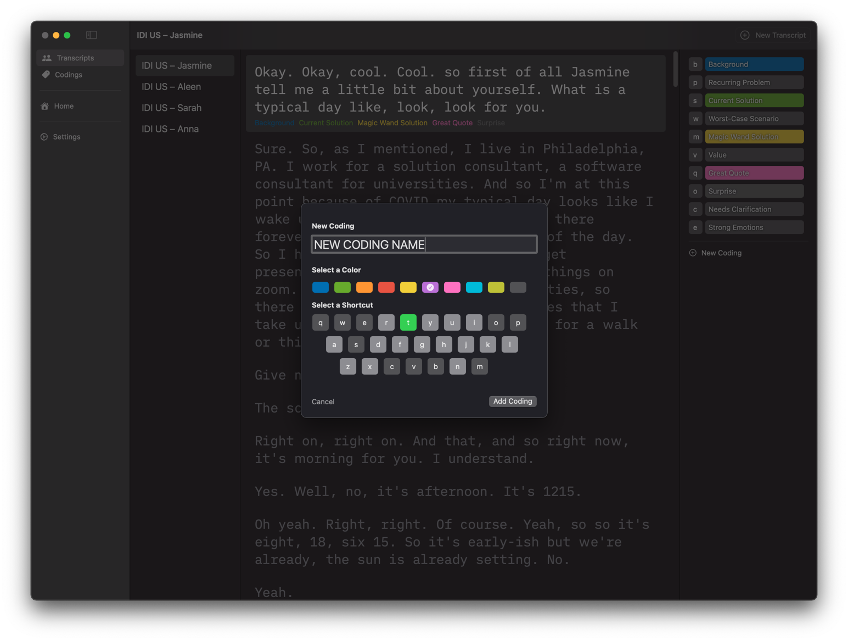This screenshot has width=848, height=641.
Task: Click the Codings tag icon
Action: click(46, 75)
